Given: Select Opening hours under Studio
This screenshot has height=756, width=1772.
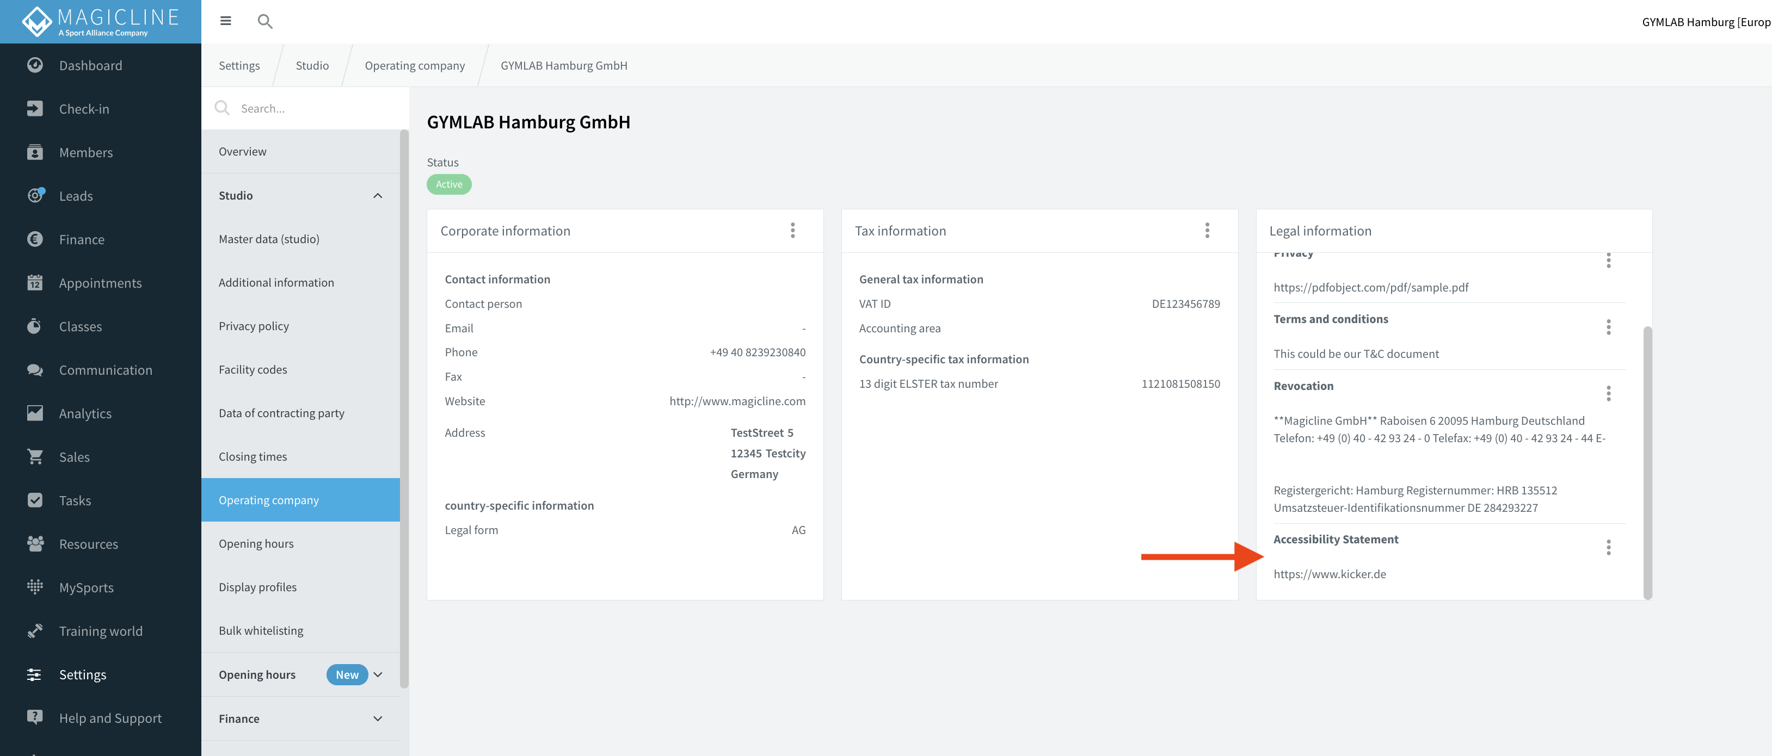Looking at the screenshot, I should (300, 544).
